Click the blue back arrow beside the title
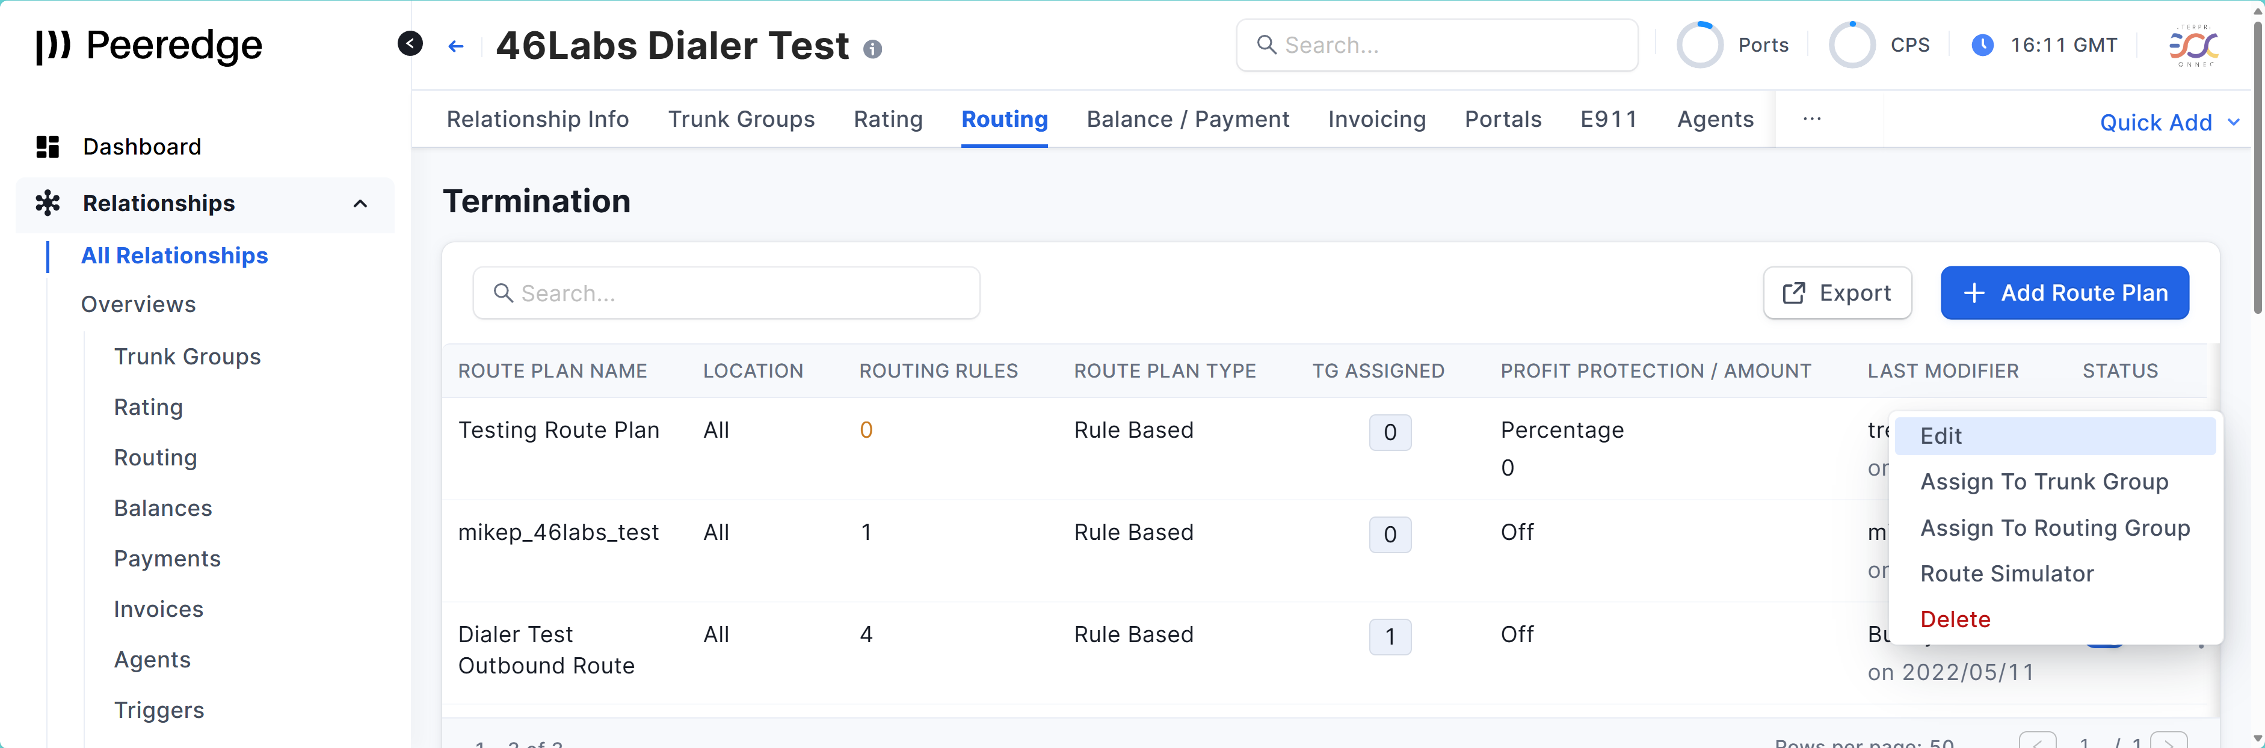The height and width of the screenshot is (748, 2265). coord(455,46)
